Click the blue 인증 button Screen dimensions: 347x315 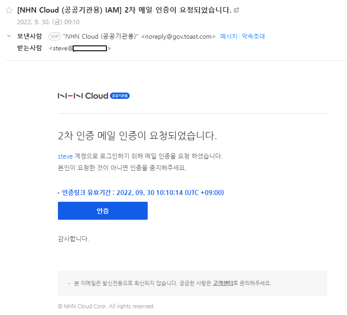coord(103,211)
